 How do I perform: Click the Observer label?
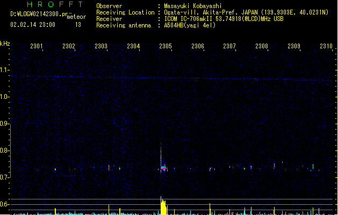click(109, 6)
